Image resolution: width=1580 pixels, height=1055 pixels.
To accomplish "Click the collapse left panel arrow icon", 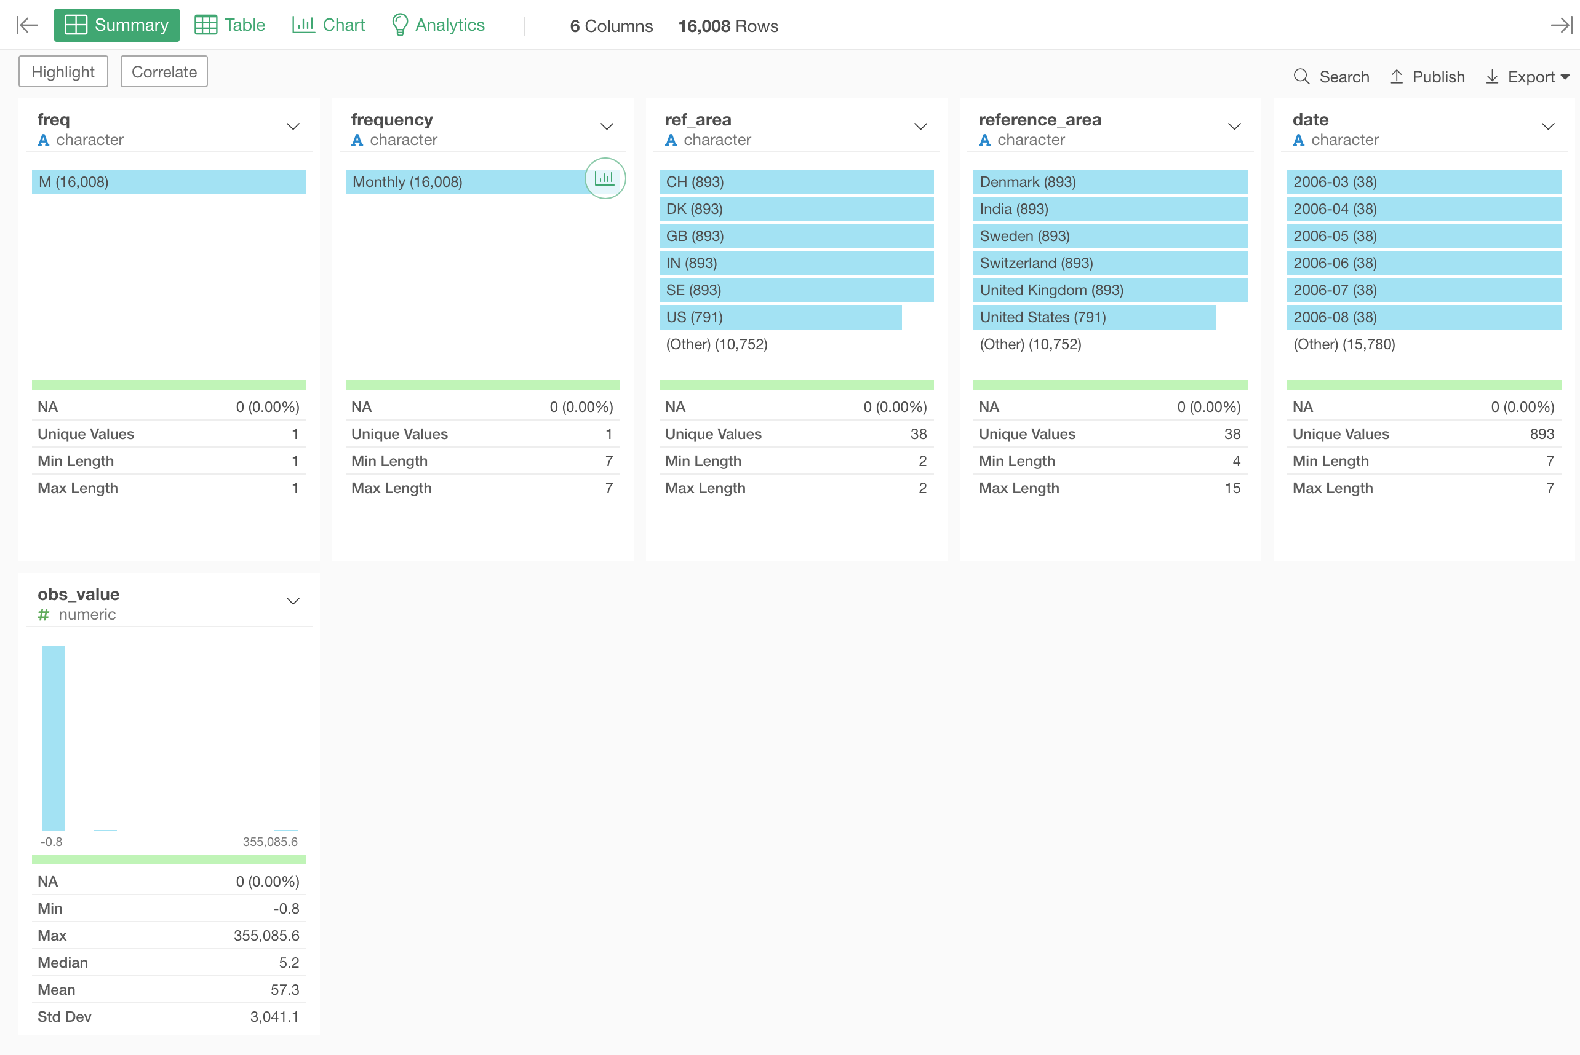I will click(x=27, y=26).
